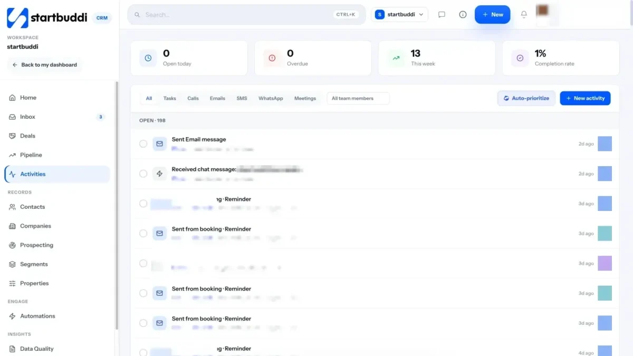
Task: Open Properties settings
Action: (57, 283)
